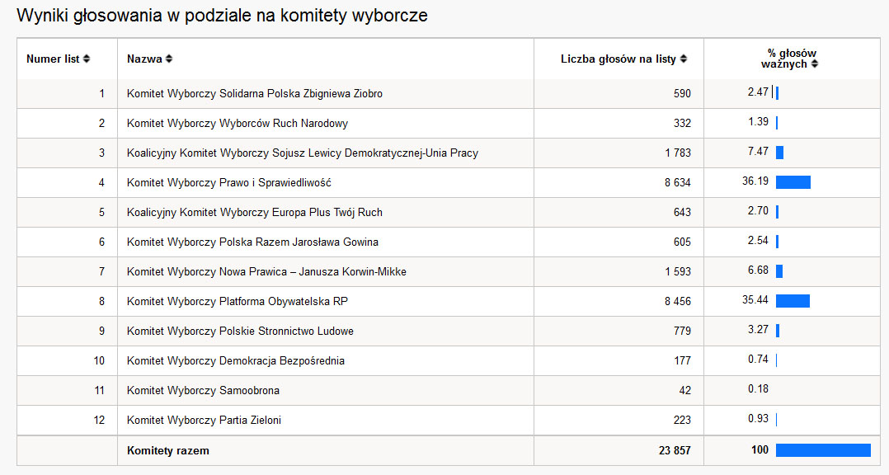Click the blue bar for 35.44 percent
This screenshot has height=475, width=889.
tap(793, 301)
